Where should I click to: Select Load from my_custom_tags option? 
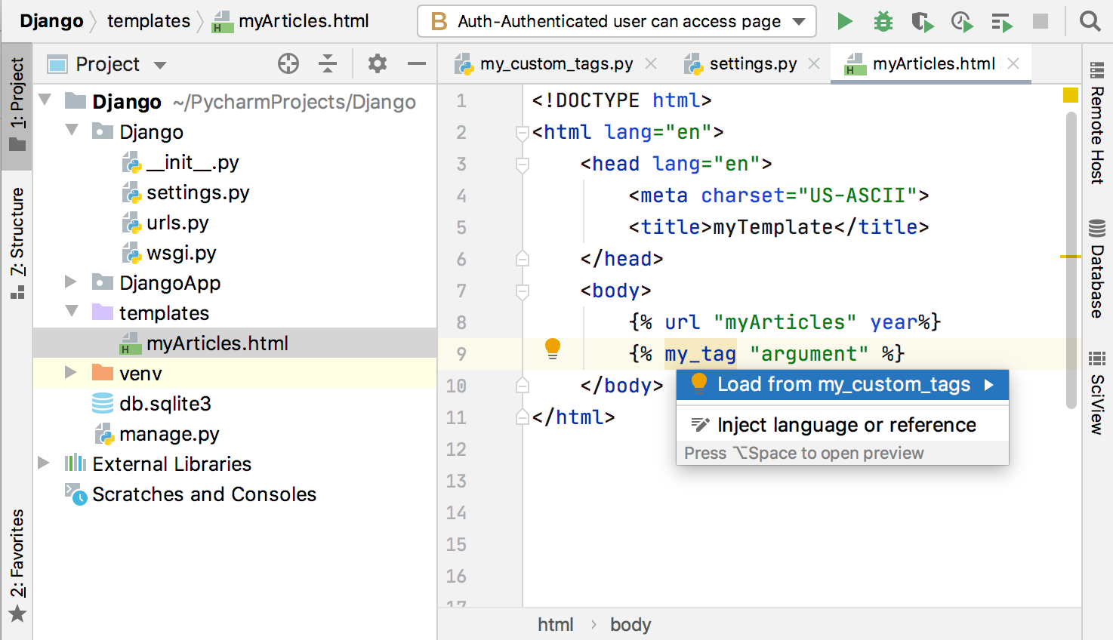click(x=843, y=385)
